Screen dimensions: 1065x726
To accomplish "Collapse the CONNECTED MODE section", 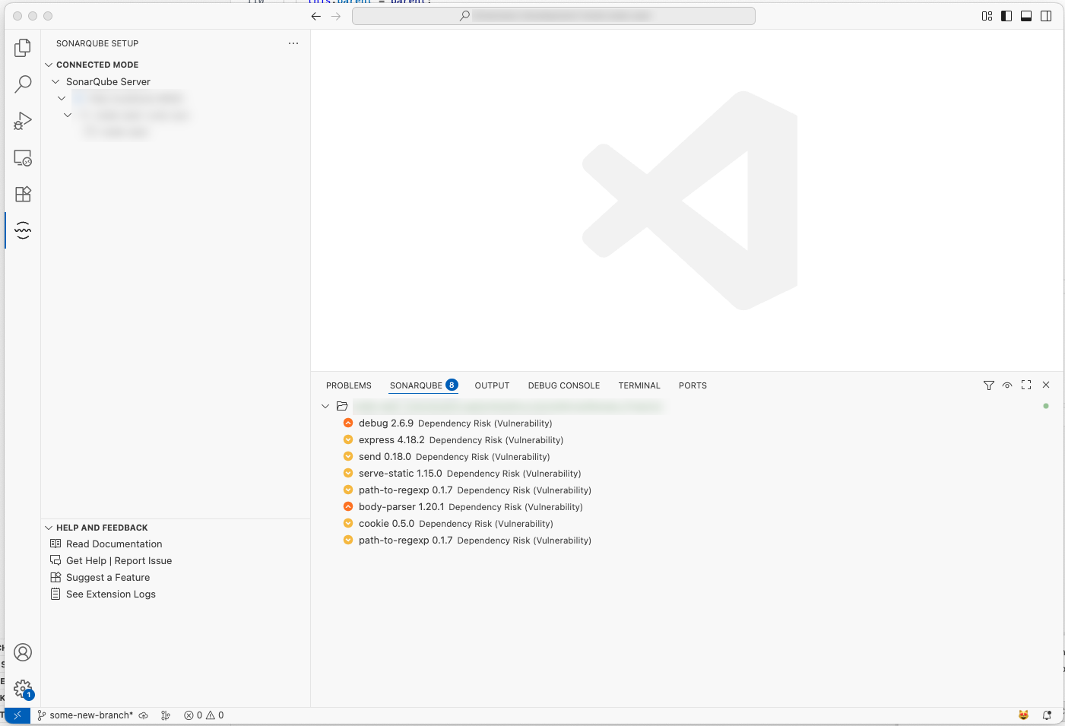I will point(49,65).
